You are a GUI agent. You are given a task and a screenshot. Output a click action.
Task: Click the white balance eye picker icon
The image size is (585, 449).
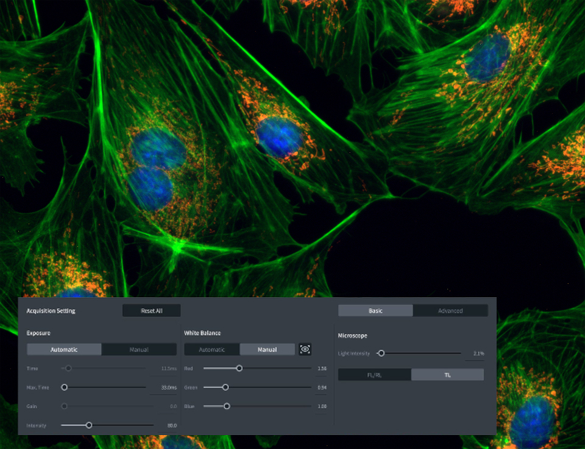[305, 349]
